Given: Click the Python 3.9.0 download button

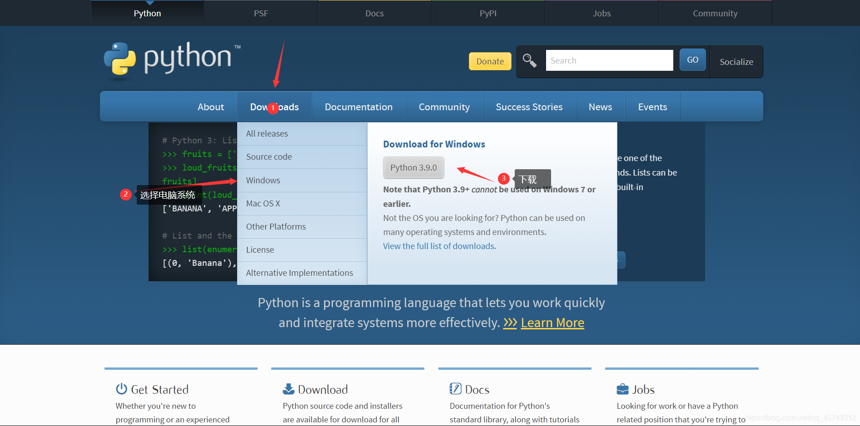Looking at the screenshot, I should [413, 167].
